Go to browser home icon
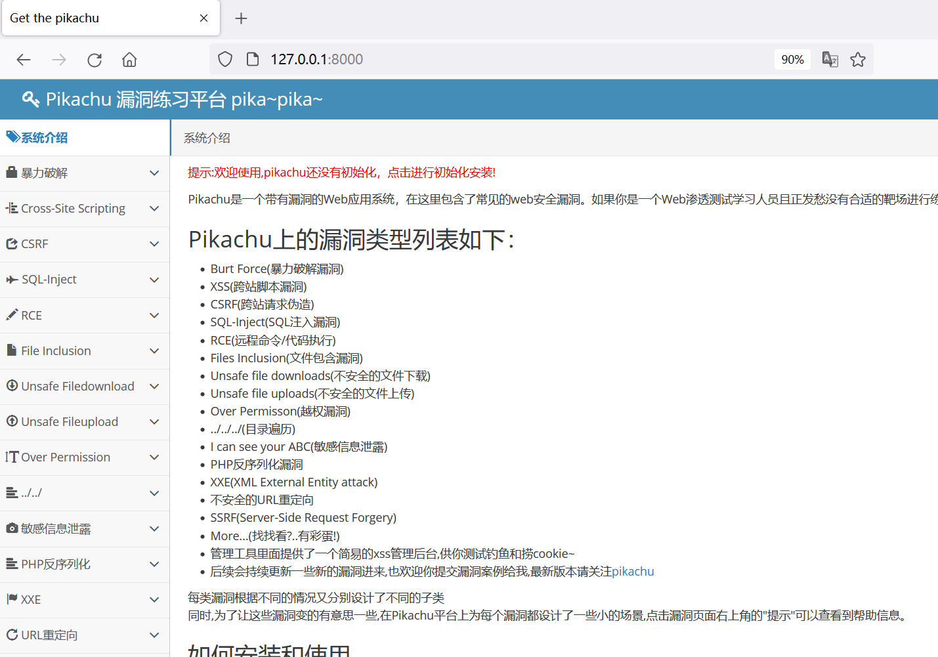This screenshot has height=657, width=938. pyautogui.click(x=129, y=60)
